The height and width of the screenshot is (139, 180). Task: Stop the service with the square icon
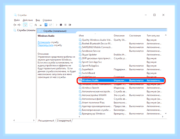pos(61,25)
